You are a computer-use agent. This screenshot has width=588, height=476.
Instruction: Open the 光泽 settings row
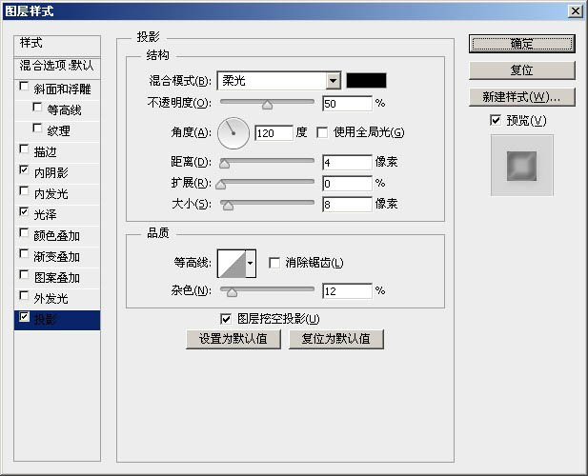(57, 214)
